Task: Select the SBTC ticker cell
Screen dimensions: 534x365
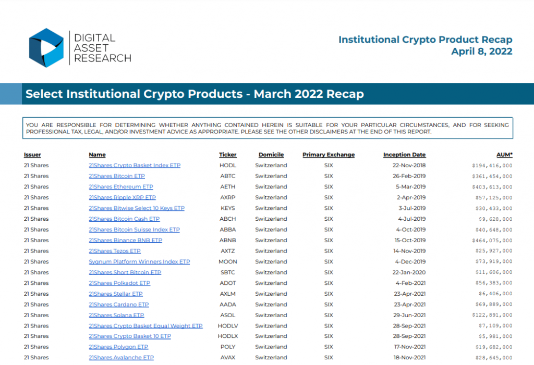Action: coord(228,272)
